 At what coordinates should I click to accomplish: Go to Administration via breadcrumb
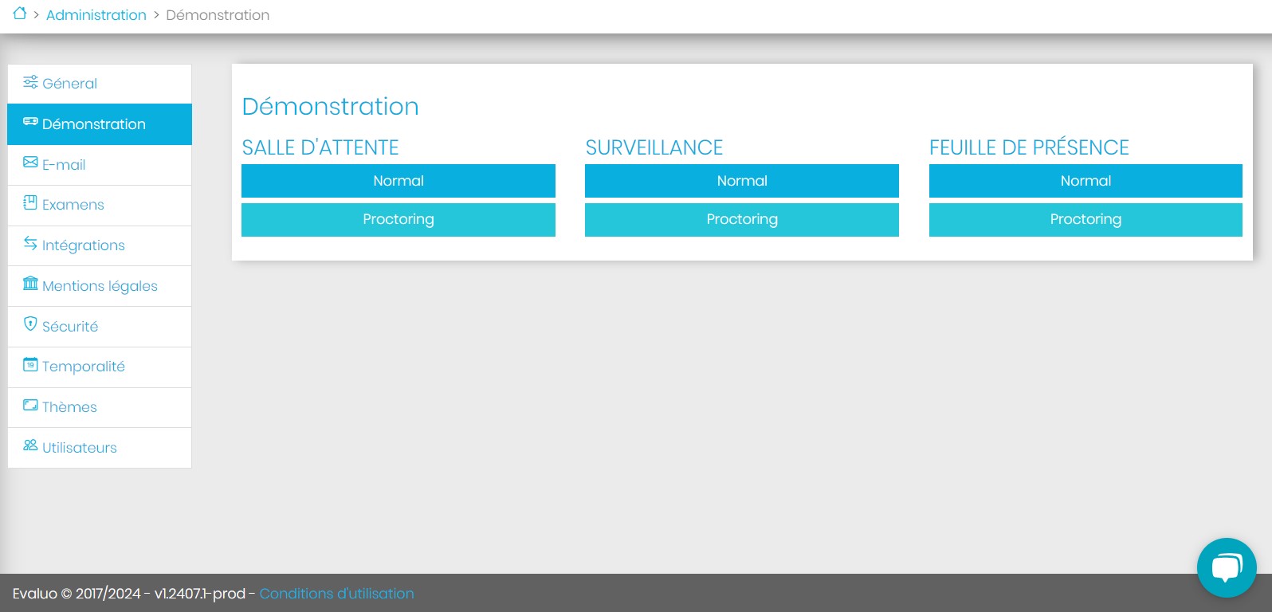(x=96, y=15)
